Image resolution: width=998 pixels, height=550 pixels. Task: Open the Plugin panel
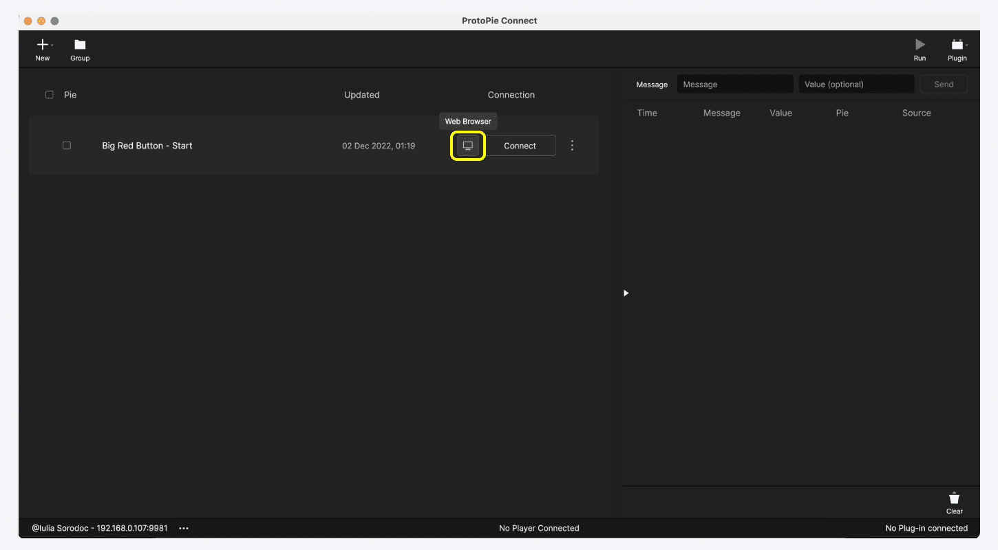pos(956,45)
